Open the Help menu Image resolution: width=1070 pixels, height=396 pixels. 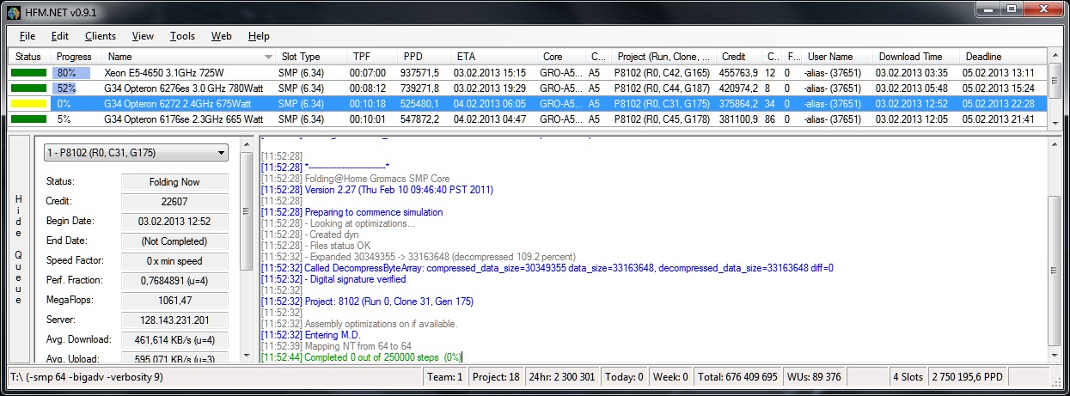[259, 36]
